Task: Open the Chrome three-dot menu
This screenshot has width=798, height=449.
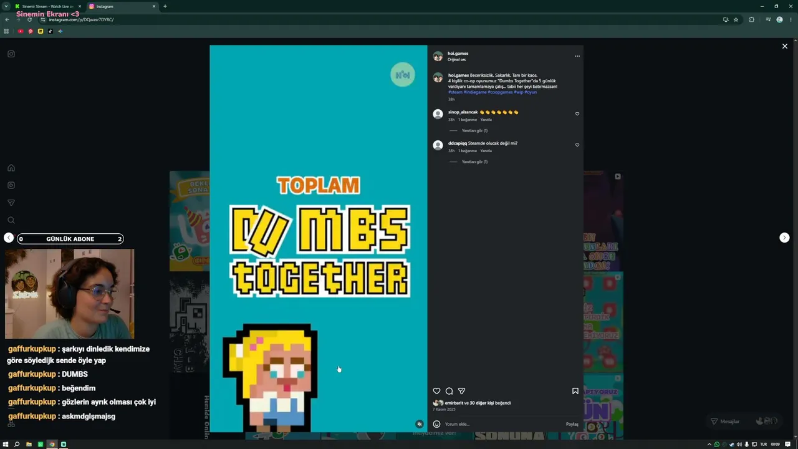Action: [x=791, y=19]
